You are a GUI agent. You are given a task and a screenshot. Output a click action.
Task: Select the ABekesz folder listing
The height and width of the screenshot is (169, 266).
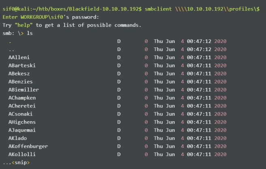point(20,73)
